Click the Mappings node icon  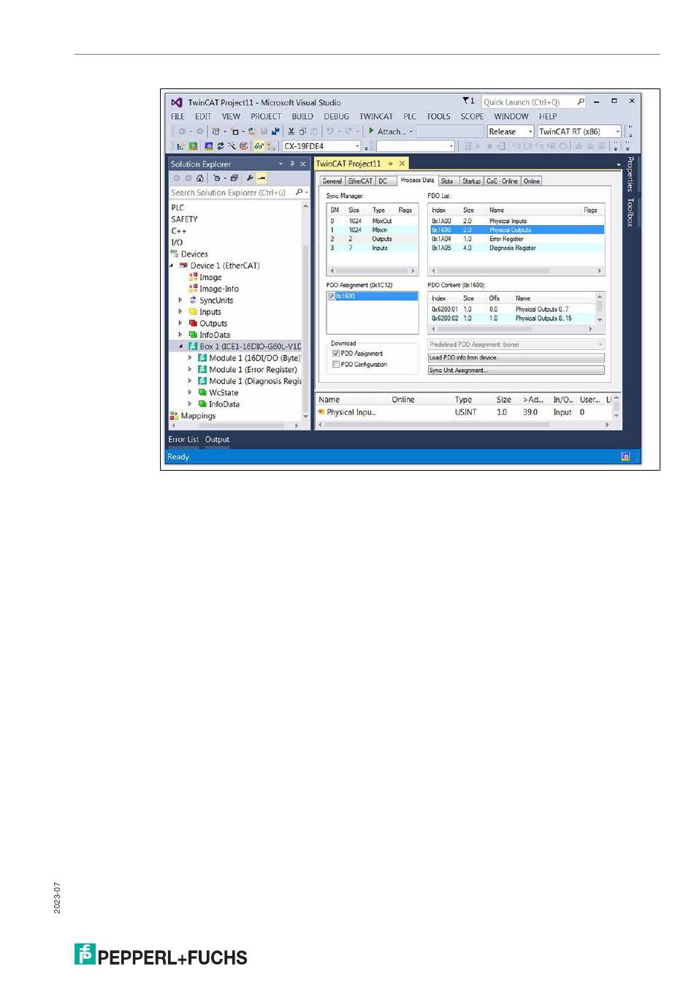pyautogui.click(x=174, y=416)
